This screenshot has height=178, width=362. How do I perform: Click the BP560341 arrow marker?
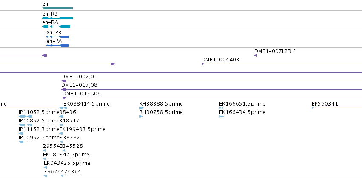coord(313,108)
